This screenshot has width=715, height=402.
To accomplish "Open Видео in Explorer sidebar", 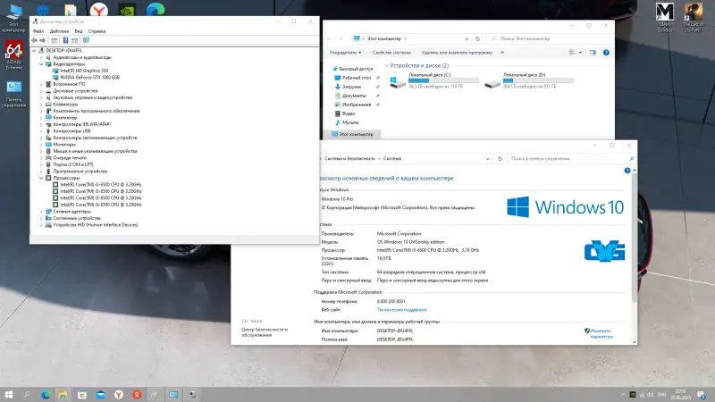I will click(x=349, y=113).
